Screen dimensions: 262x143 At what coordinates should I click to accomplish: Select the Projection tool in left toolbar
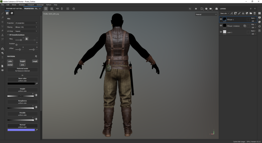point(2,22)
